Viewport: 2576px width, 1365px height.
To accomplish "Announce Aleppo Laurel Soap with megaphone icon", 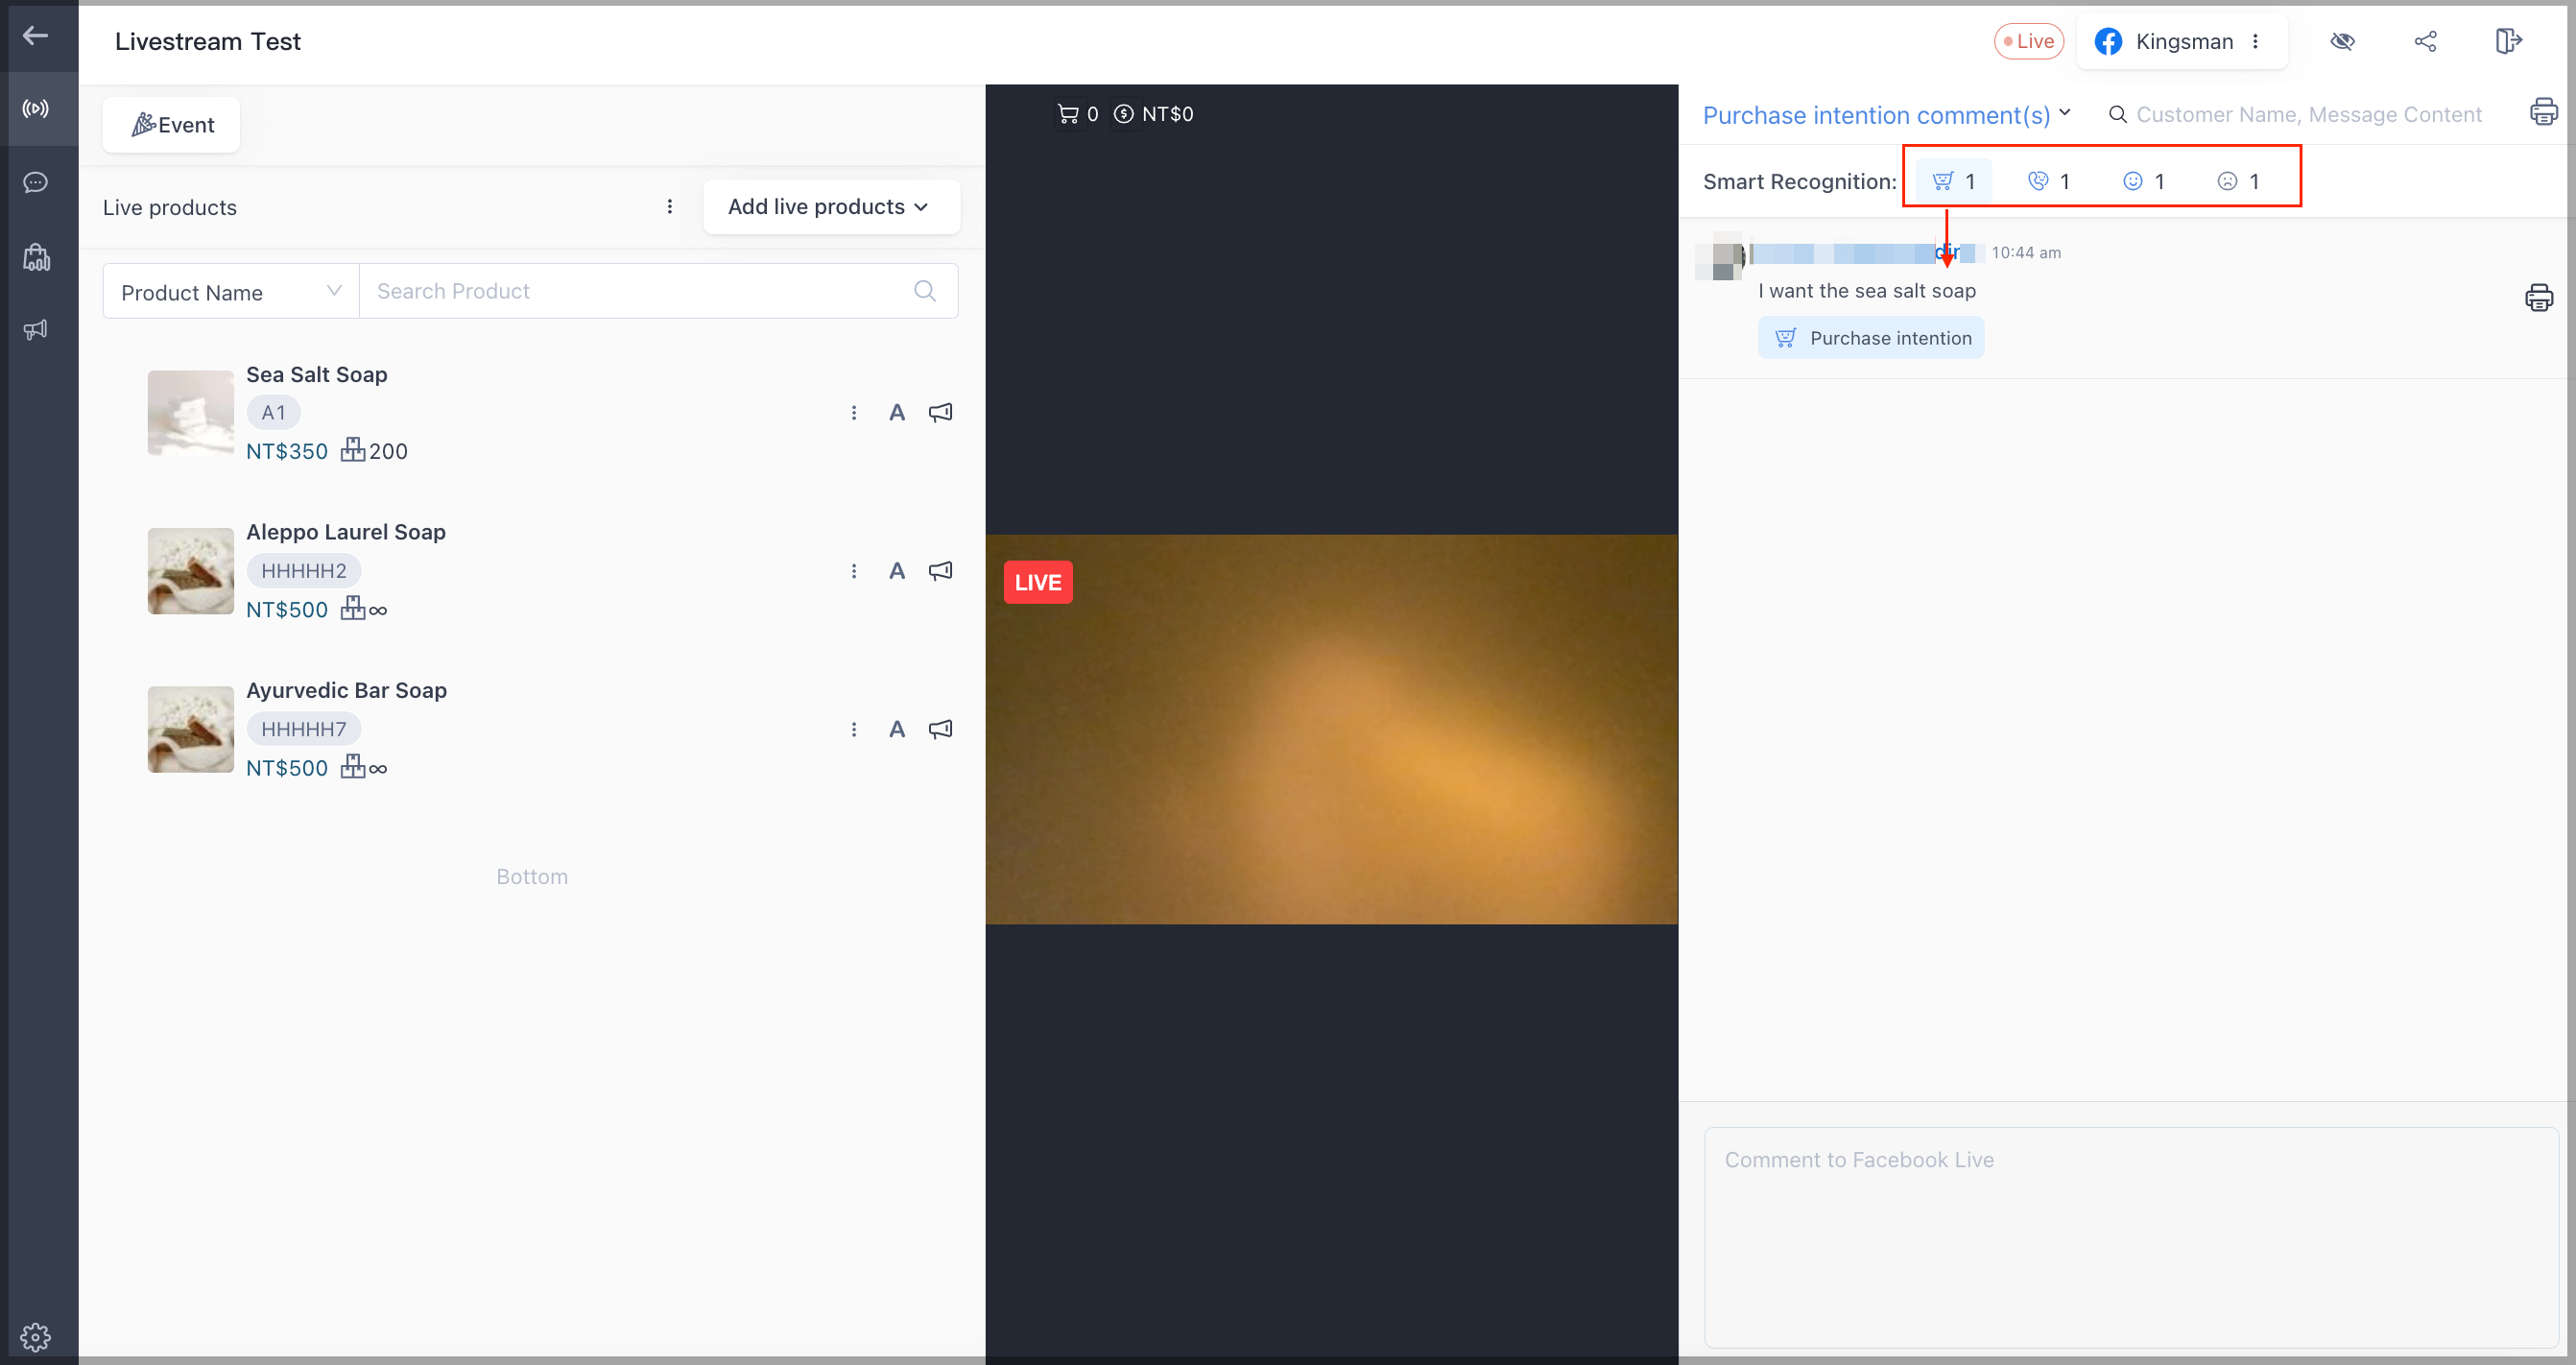I will [x=941, y=571].
